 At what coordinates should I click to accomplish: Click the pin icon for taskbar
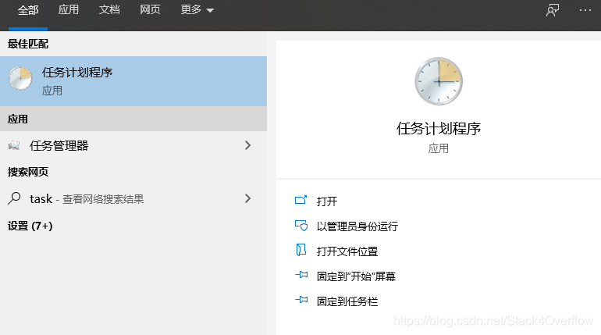(x=301, y=300)
